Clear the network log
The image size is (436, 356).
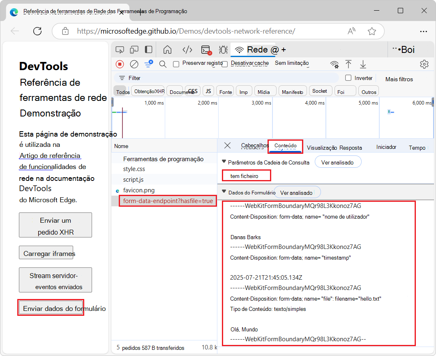(134, 64)
